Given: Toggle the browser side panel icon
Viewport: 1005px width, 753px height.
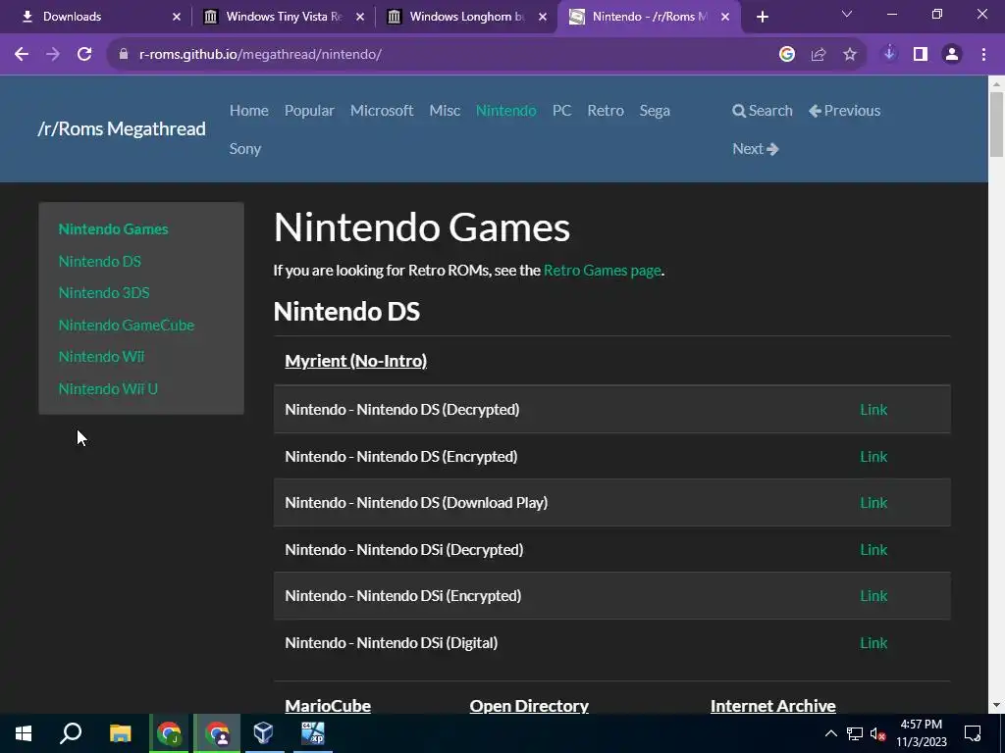Looking at the screenshot, I should pyautogui.click(x=921, y=55).
